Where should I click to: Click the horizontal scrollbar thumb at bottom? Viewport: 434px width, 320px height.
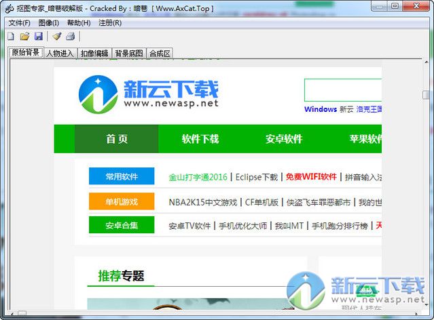22,313
